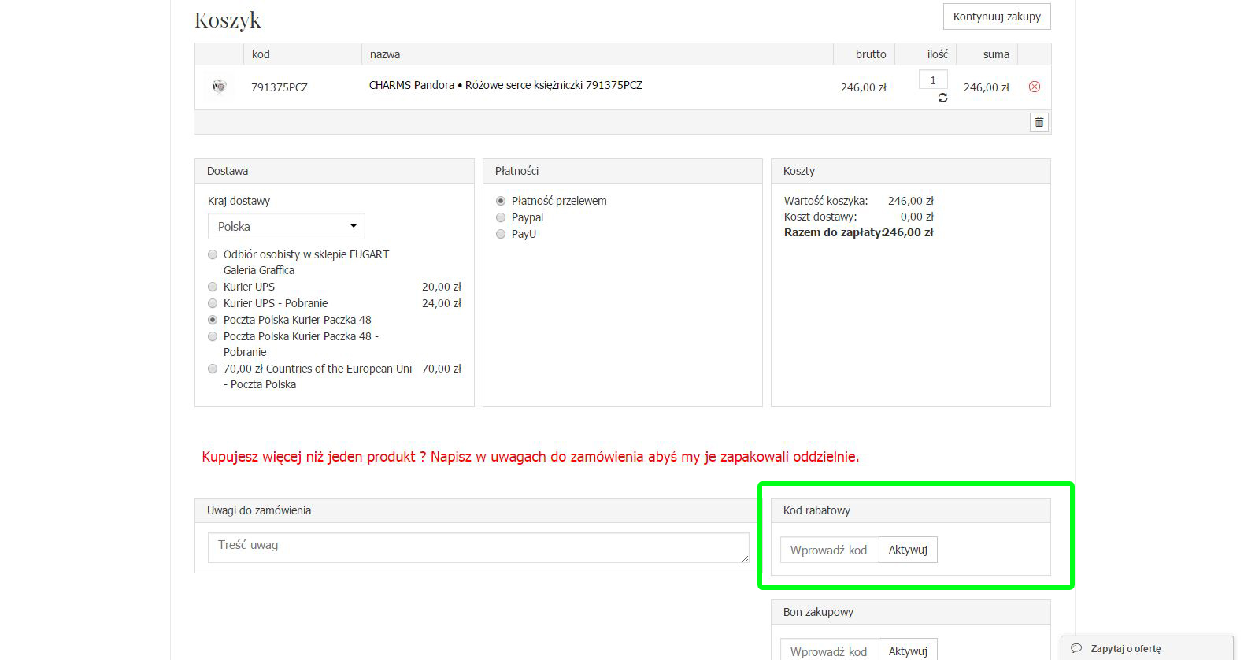Viewport: 1244px width, 660px height.
Task: Activate the Bon zakupowy voucher with Aktywuj
Action: coord(908,651)
